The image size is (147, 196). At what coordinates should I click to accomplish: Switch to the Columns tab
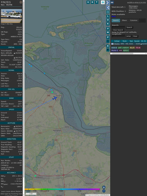(134, 21)
